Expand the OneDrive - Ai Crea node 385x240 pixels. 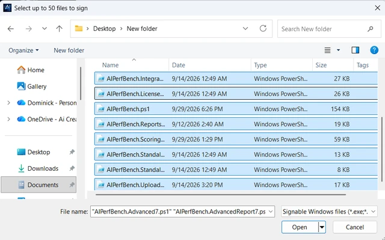pos(8,119)
